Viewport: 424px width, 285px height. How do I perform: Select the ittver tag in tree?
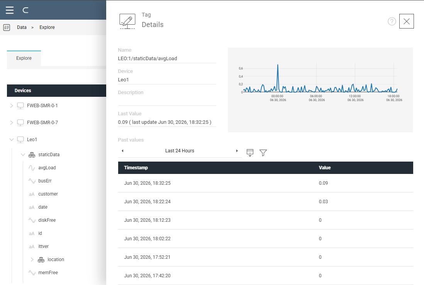44,246
